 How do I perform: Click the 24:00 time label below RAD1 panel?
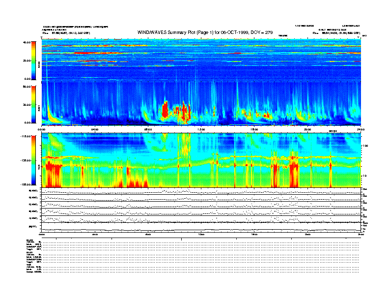click(x=361, y=129)
